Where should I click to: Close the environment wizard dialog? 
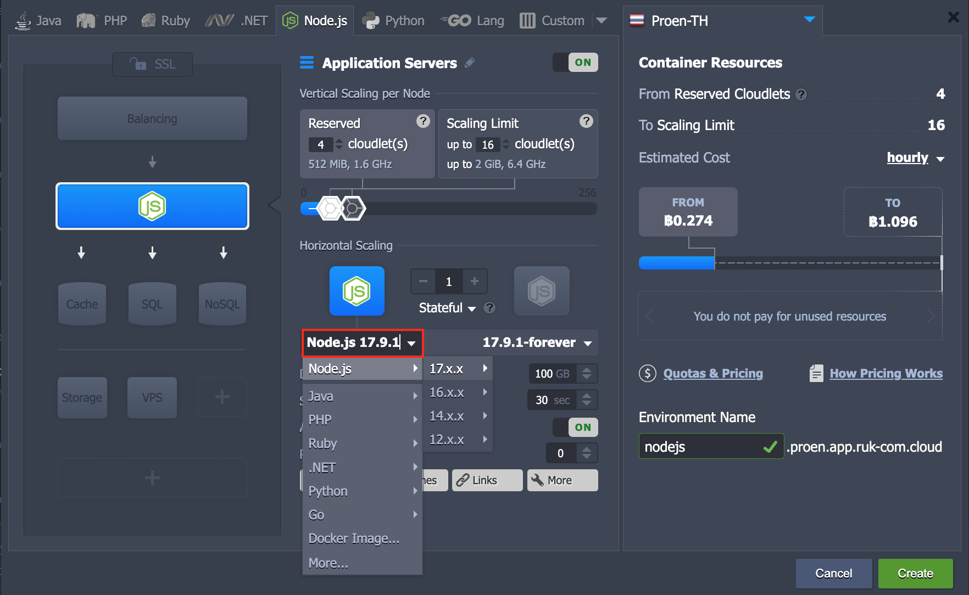point(954,17)
